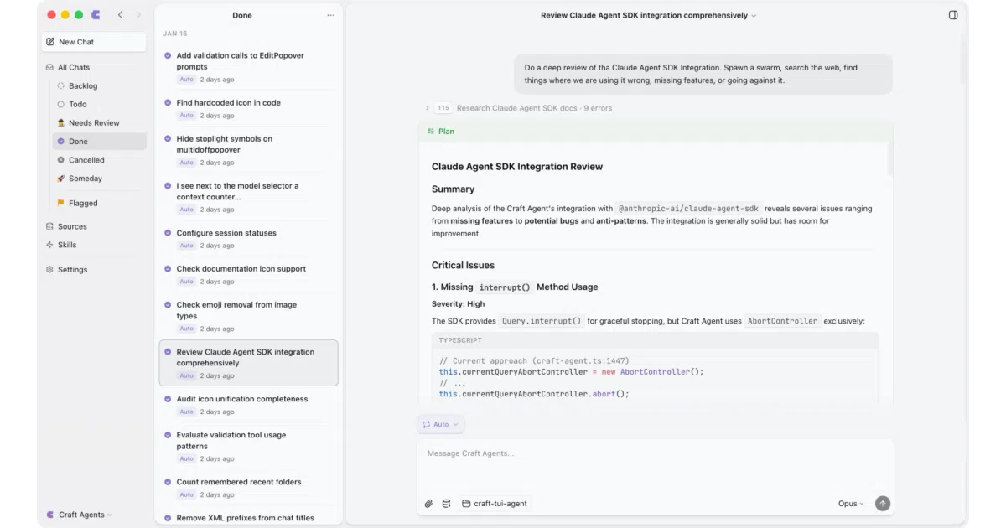Image resolution: width=1006 pixels, height=528 pixels.
Task: Open 'Hide stoplight symbols on multidoffpopover' chat
Action: [248, 150]
